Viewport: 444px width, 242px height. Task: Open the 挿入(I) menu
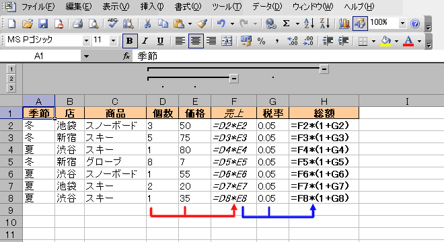[152, 7]
